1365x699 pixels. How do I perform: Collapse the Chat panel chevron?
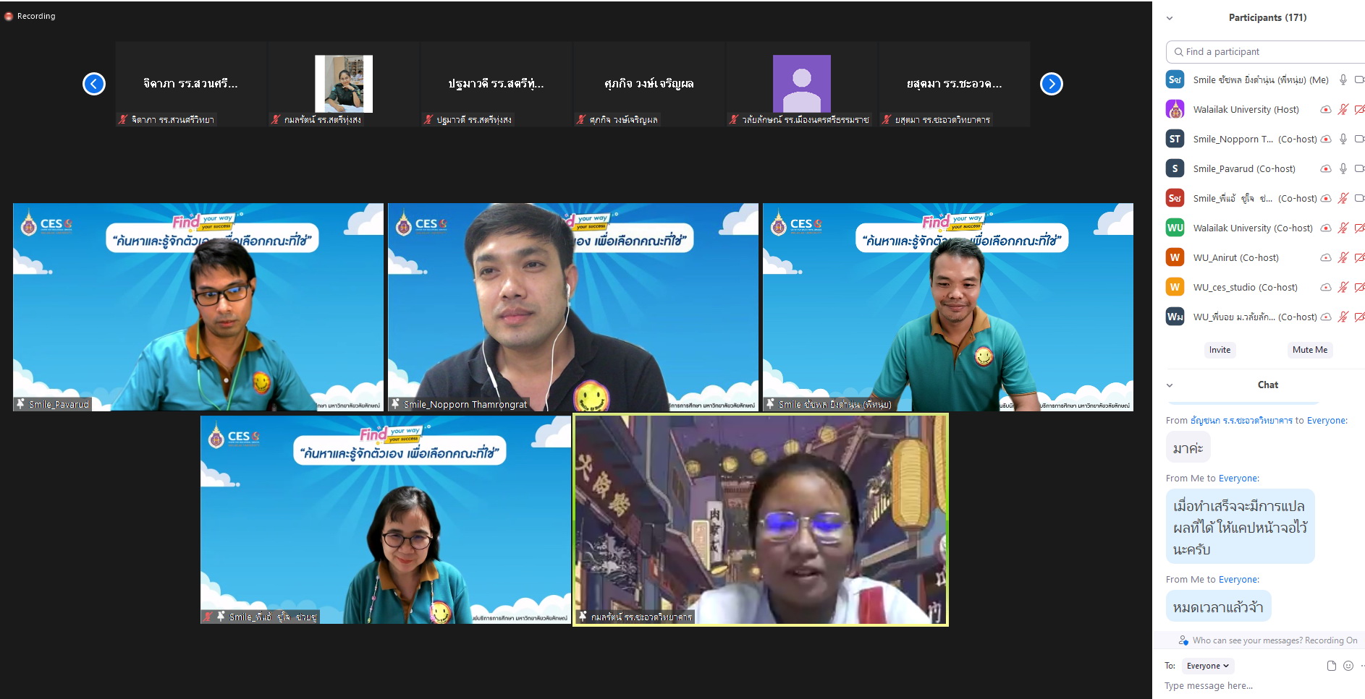point(1170,385)
